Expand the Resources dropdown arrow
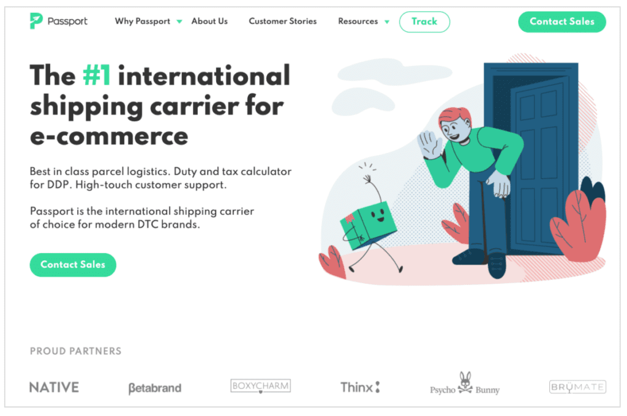 pos(387,22)
